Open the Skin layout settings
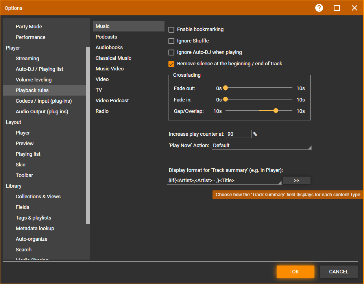364x284 pixels. click(20, 165)
